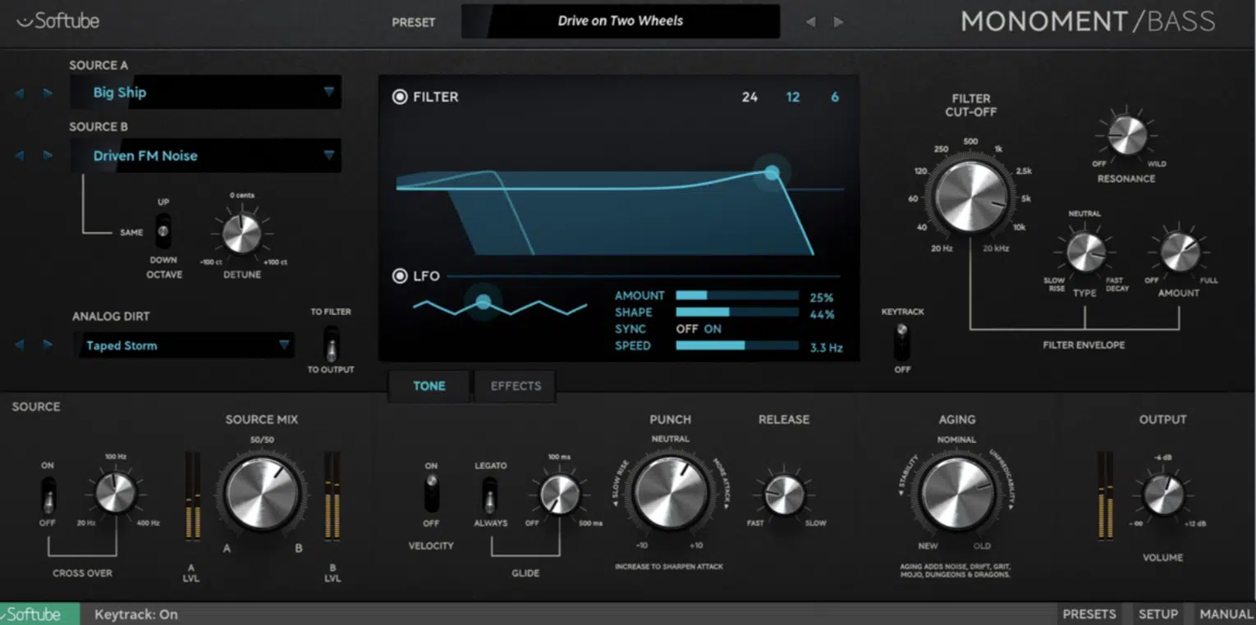
Task: Flip the To Filter/To Output switch
Action: pos(331,344)
